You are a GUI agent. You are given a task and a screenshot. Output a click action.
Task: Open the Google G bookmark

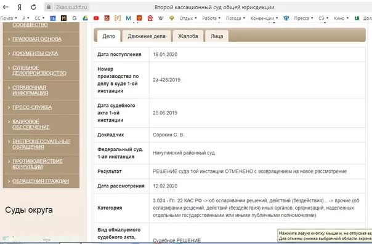pos(75,18)
